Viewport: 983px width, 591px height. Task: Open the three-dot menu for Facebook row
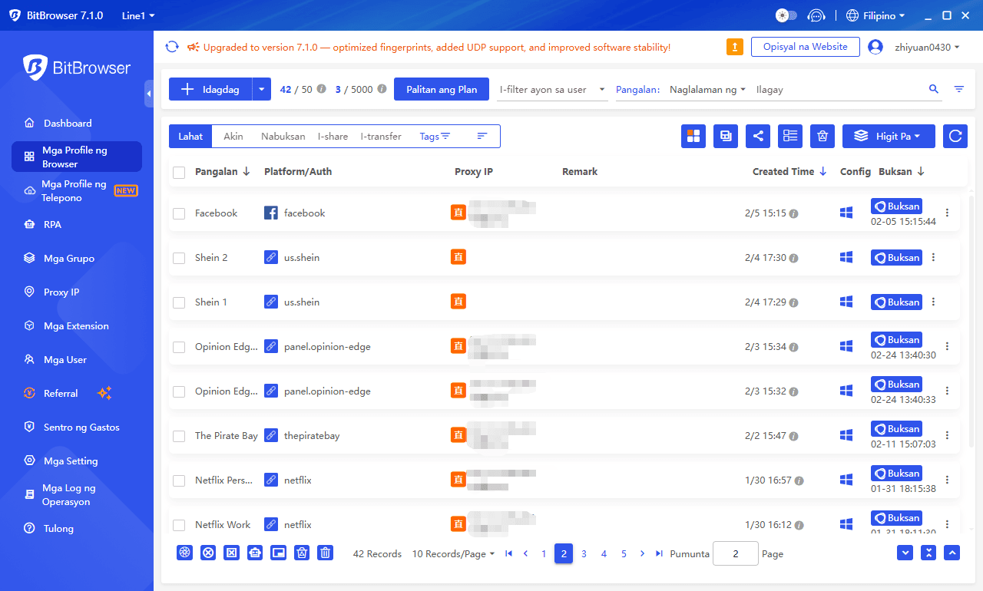pos(947,213)
